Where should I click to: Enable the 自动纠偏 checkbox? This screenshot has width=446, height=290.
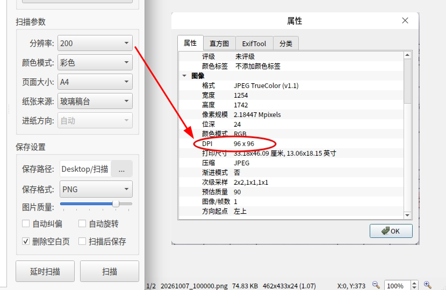(26, 223)
